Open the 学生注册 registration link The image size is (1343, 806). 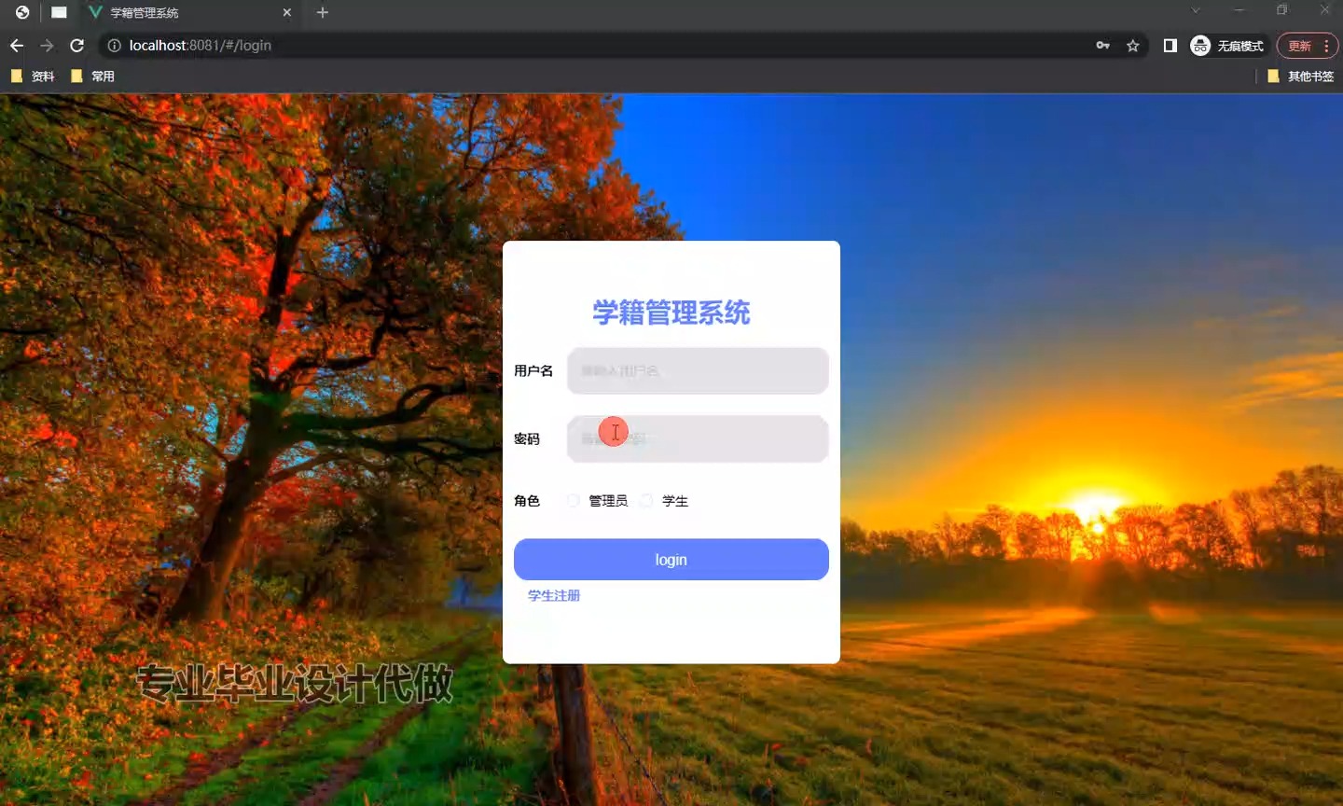click(554, 595)
